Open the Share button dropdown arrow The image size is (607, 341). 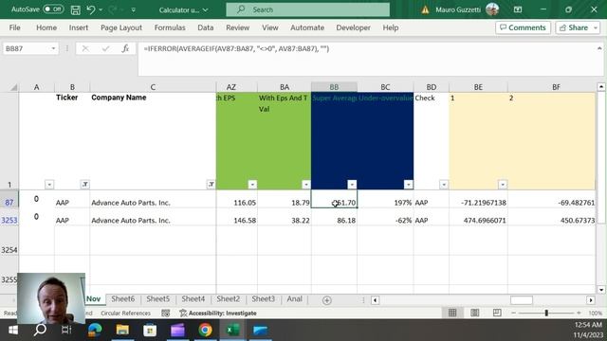coord(596,27)
